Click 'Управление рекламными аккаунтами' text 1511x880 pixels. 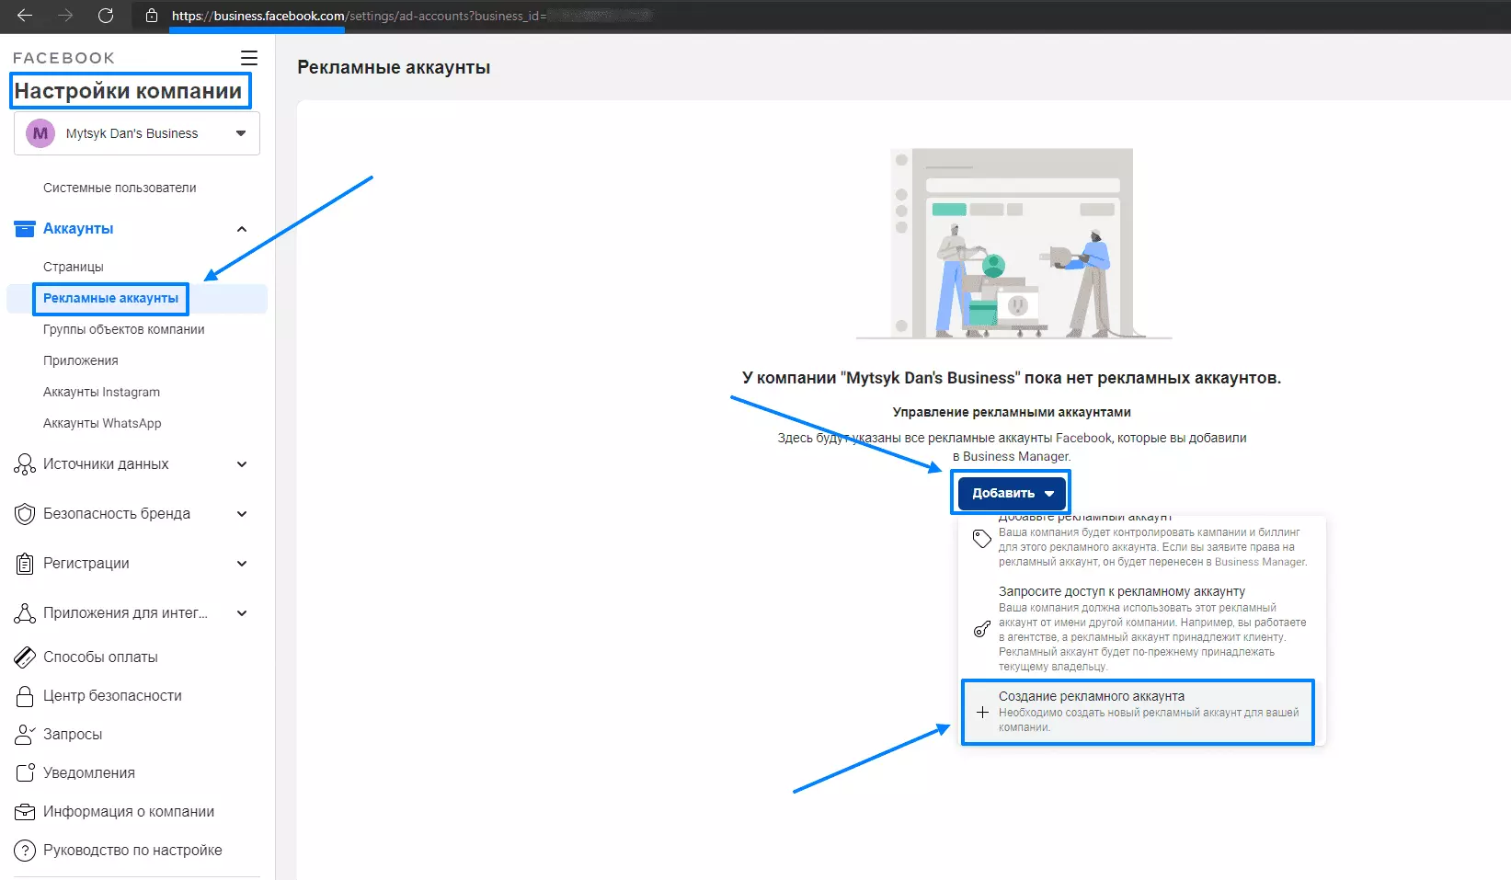(1012, 412)
